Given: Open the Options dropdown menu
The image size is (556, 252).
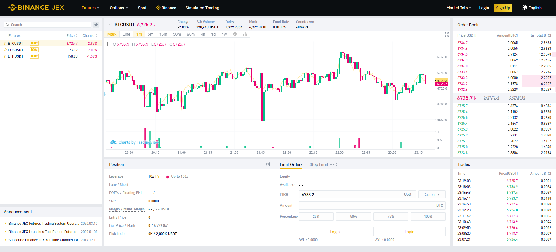Looking at the screenshot, I should pyautogui.click(x=119, y=8).
